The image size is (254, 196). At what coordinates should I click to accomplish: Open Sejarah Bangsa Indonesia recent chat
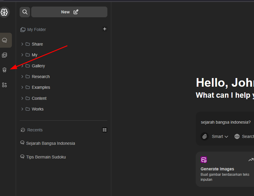click(51, 143)
